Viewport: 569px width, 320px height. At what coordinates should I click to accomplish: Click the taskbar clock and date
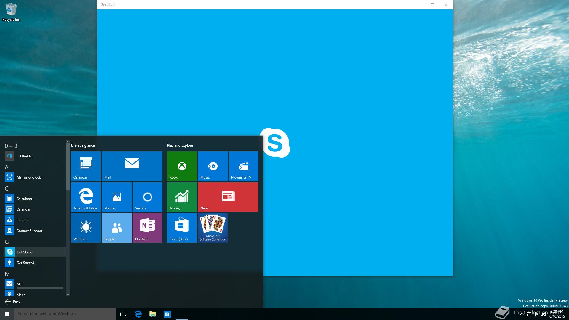tap(557, 314)
